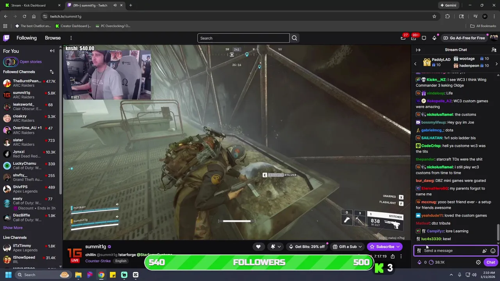Open the Whispers speech bubble icon
Viewport: 500px width, 281px height.
(x=424, y=38)
